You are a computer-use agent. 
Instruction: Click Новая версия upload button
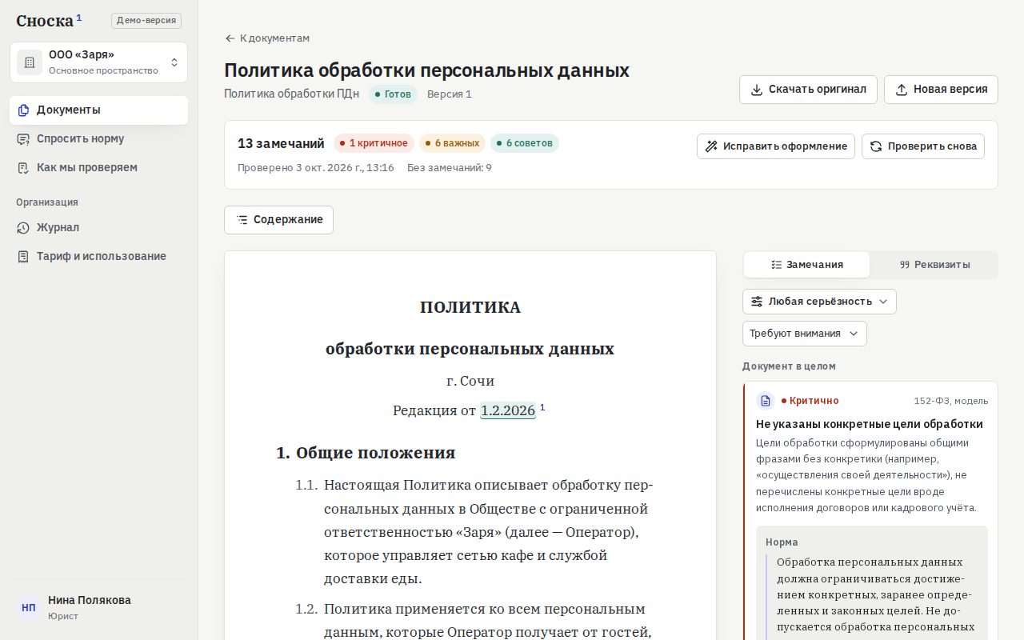coord(941,90)
